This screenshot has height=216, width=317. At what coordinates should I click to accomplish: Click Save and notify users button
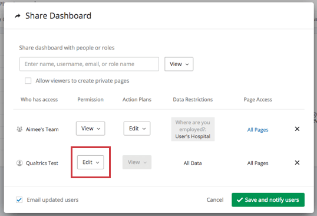[x=268, y=200]
